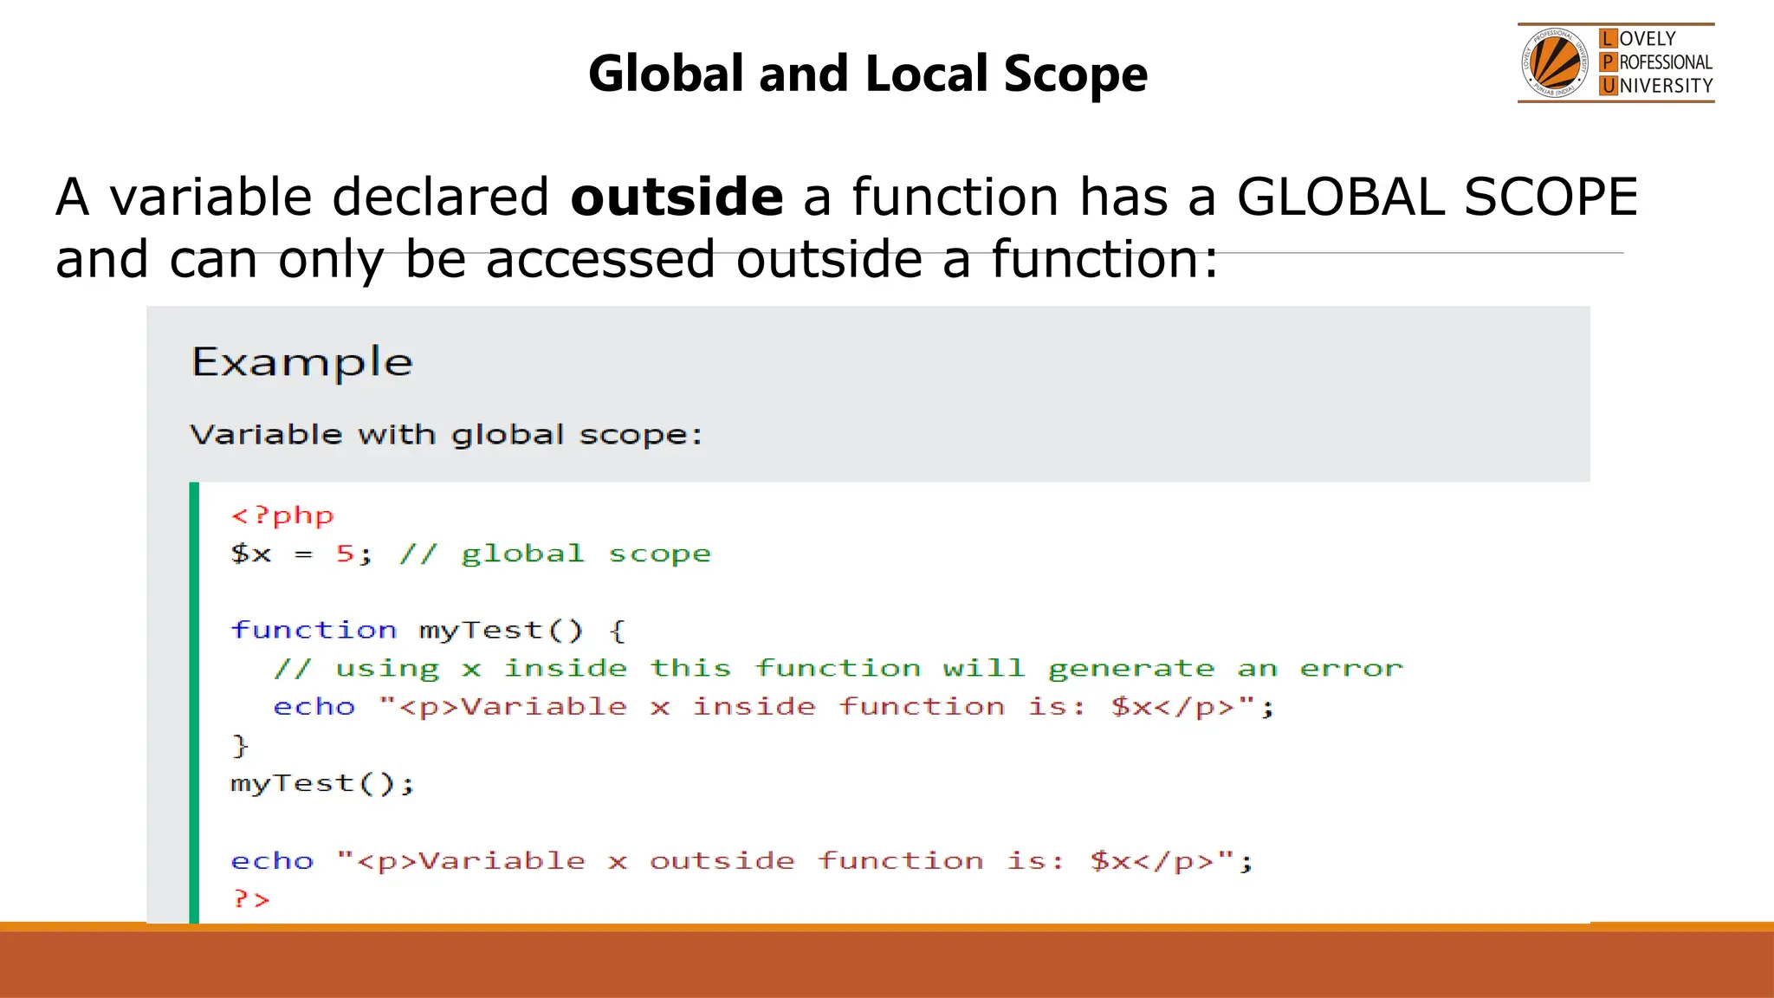Click the bold word "outside" in the description

click(677, 196)
